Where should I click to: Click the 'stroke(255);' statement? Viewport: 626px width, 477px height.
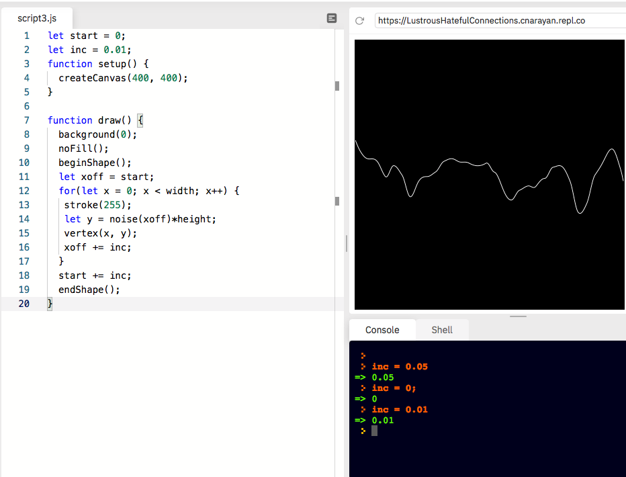point(98,205)
